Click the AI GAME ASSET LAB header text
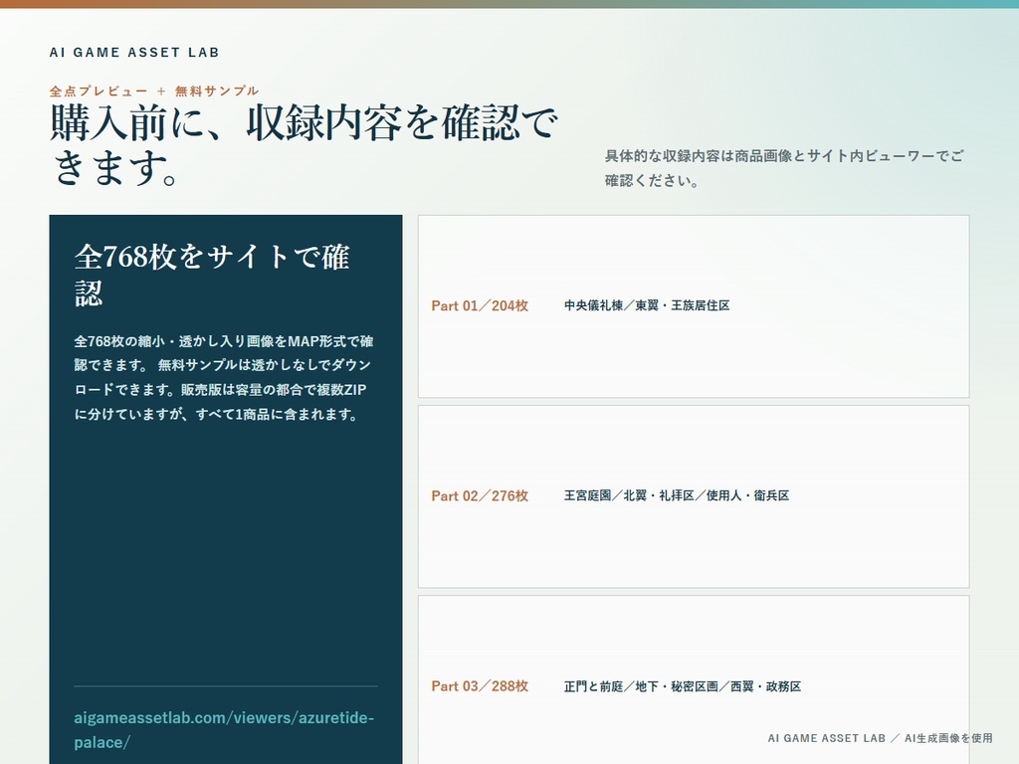 click(134, 52)
